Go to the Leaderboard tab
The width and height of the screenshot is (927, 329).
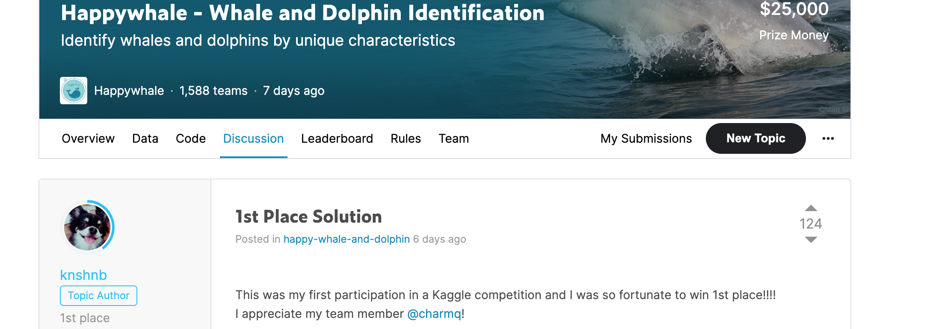[337, 138]
